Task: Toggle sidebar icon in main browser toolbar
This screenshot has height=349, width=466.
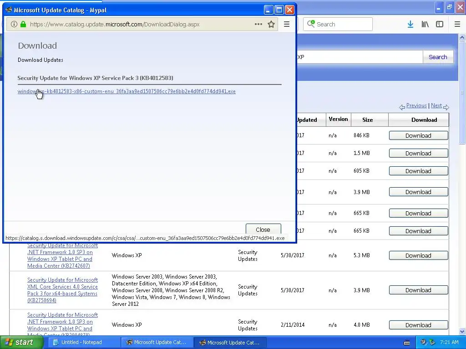Action: click(x=440, y=24)
